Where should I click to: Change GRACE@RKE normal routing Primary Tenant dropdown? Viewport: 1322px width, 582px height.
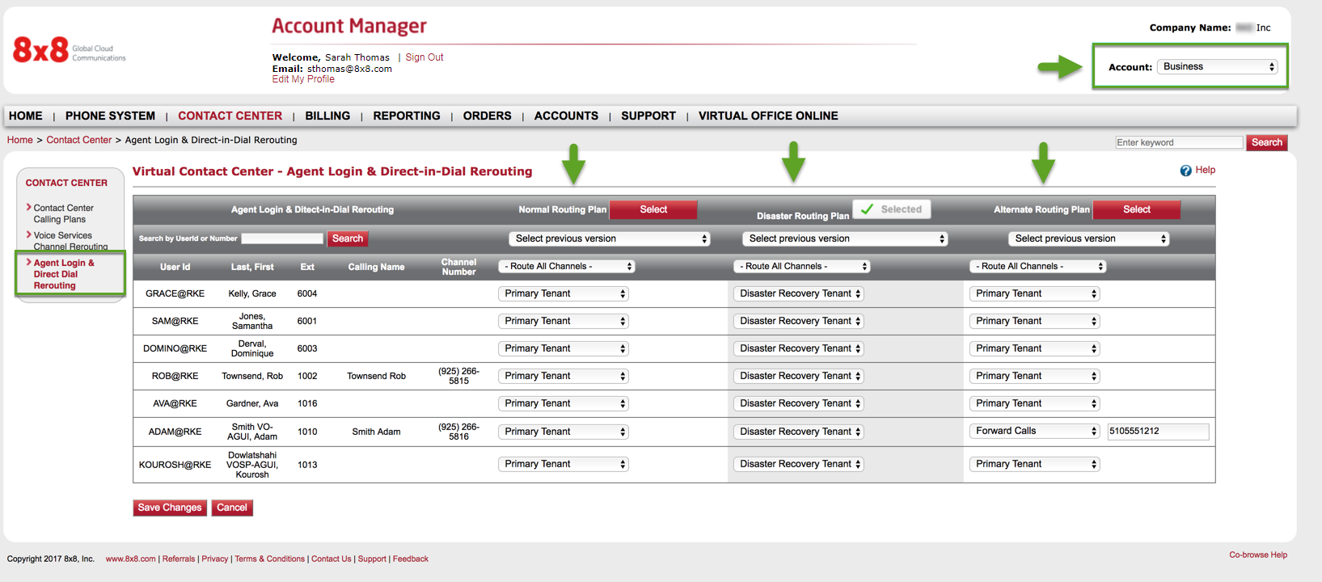tap(563, 293)
